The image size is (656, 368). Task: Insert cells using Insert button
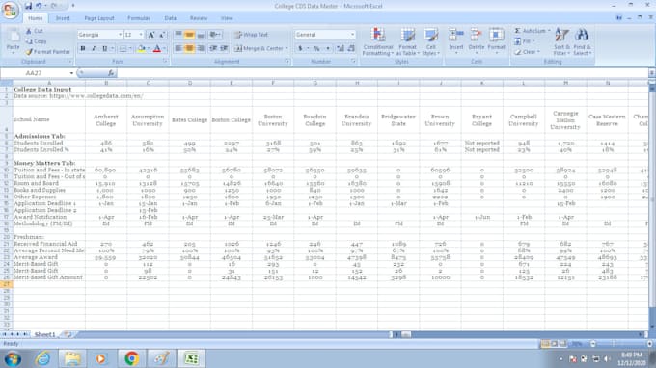[x=456, y=41]
